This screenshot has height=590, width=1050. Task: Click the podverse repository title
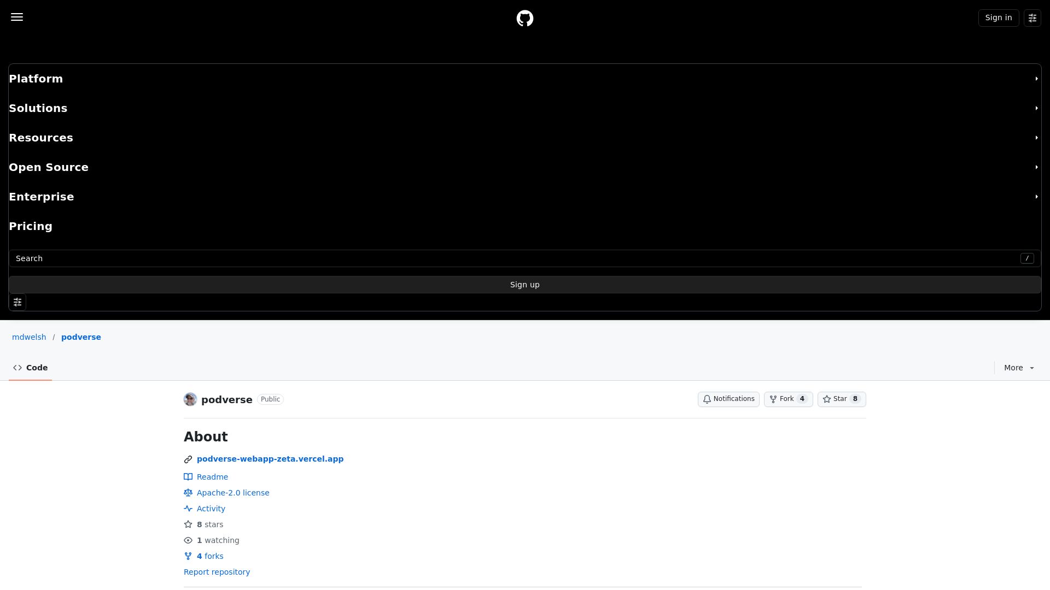click(x=226, y=399)
